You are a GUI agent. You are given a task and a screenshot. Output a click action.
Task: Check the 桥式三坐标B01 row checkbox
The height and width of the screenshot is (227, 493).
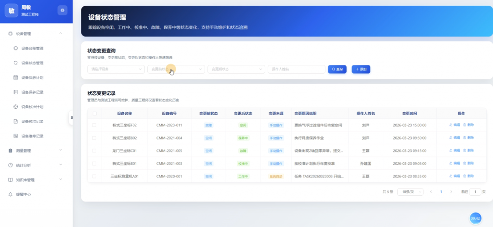[x=94, y=164]
